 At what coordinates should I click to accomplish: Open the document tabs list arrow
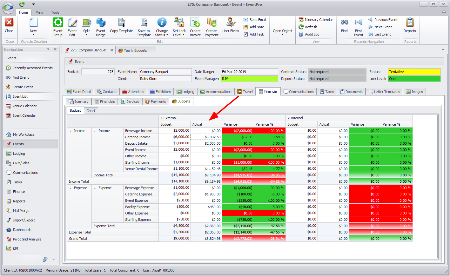point(443,50)
